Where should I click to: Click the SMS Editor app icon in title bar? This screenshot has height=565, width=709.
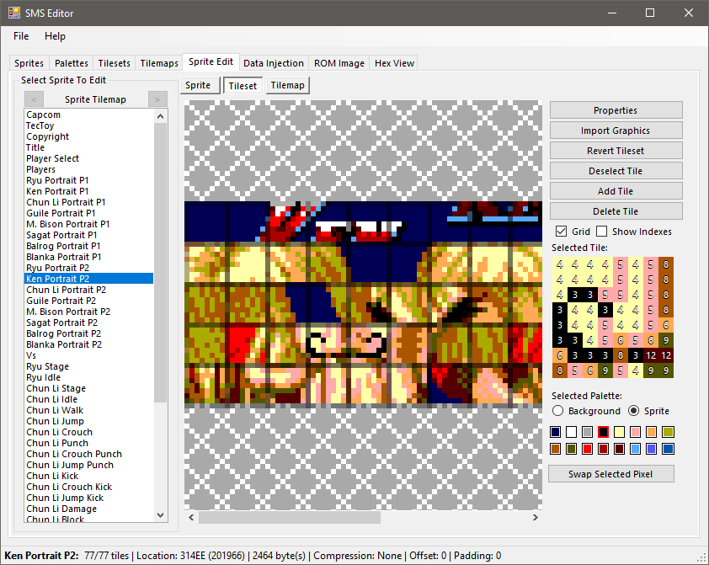13,13
